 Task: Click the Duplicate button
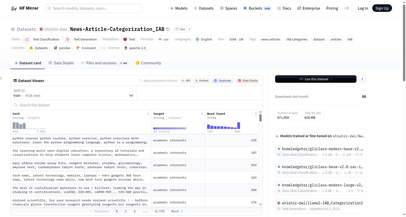point(223,81)
